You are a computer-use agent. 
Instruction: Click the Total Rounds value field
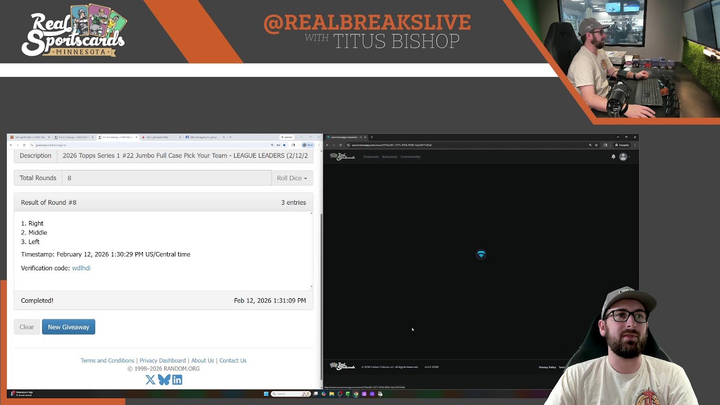coord(166,178)
